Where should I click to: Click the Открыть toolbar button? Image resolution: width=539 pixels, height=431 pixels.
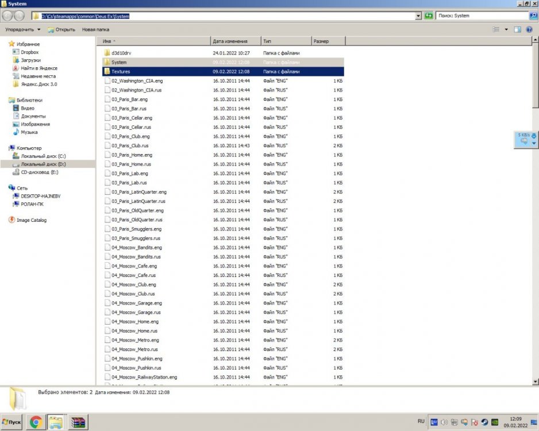(x=62, y=29)
